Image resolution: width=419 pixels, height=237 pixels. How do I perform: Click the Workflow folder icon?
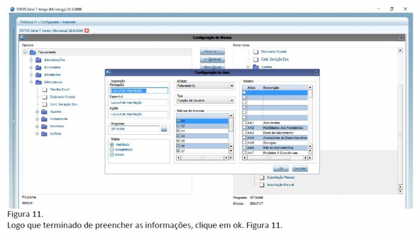(x=45, y=126)
